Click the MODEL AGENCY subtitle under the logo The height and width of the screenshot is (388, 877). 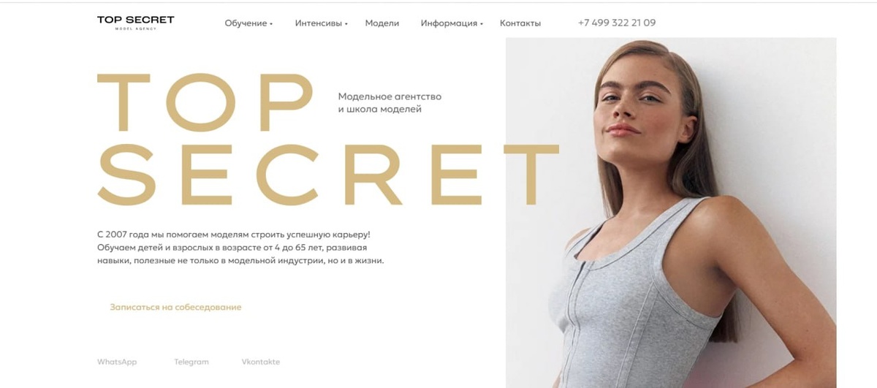(136, 28)
